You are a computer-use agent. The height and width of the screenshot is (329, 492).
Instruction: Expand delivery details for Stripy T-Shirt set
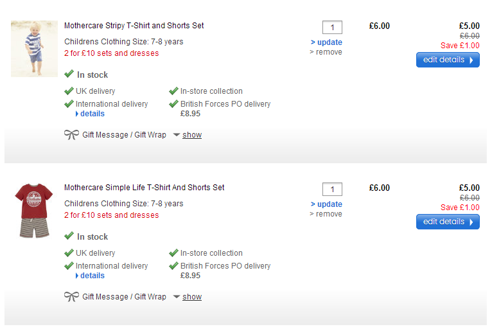(x=92, y=114)
